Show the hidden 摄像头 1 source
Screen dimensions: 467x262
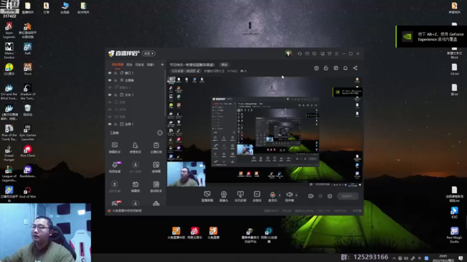[x=110, y=88]
